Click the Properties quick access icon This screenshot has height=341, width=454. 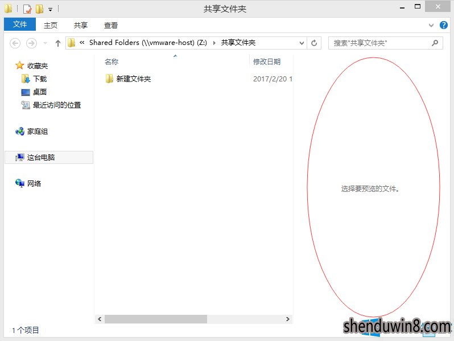click(x=27, y=9)
